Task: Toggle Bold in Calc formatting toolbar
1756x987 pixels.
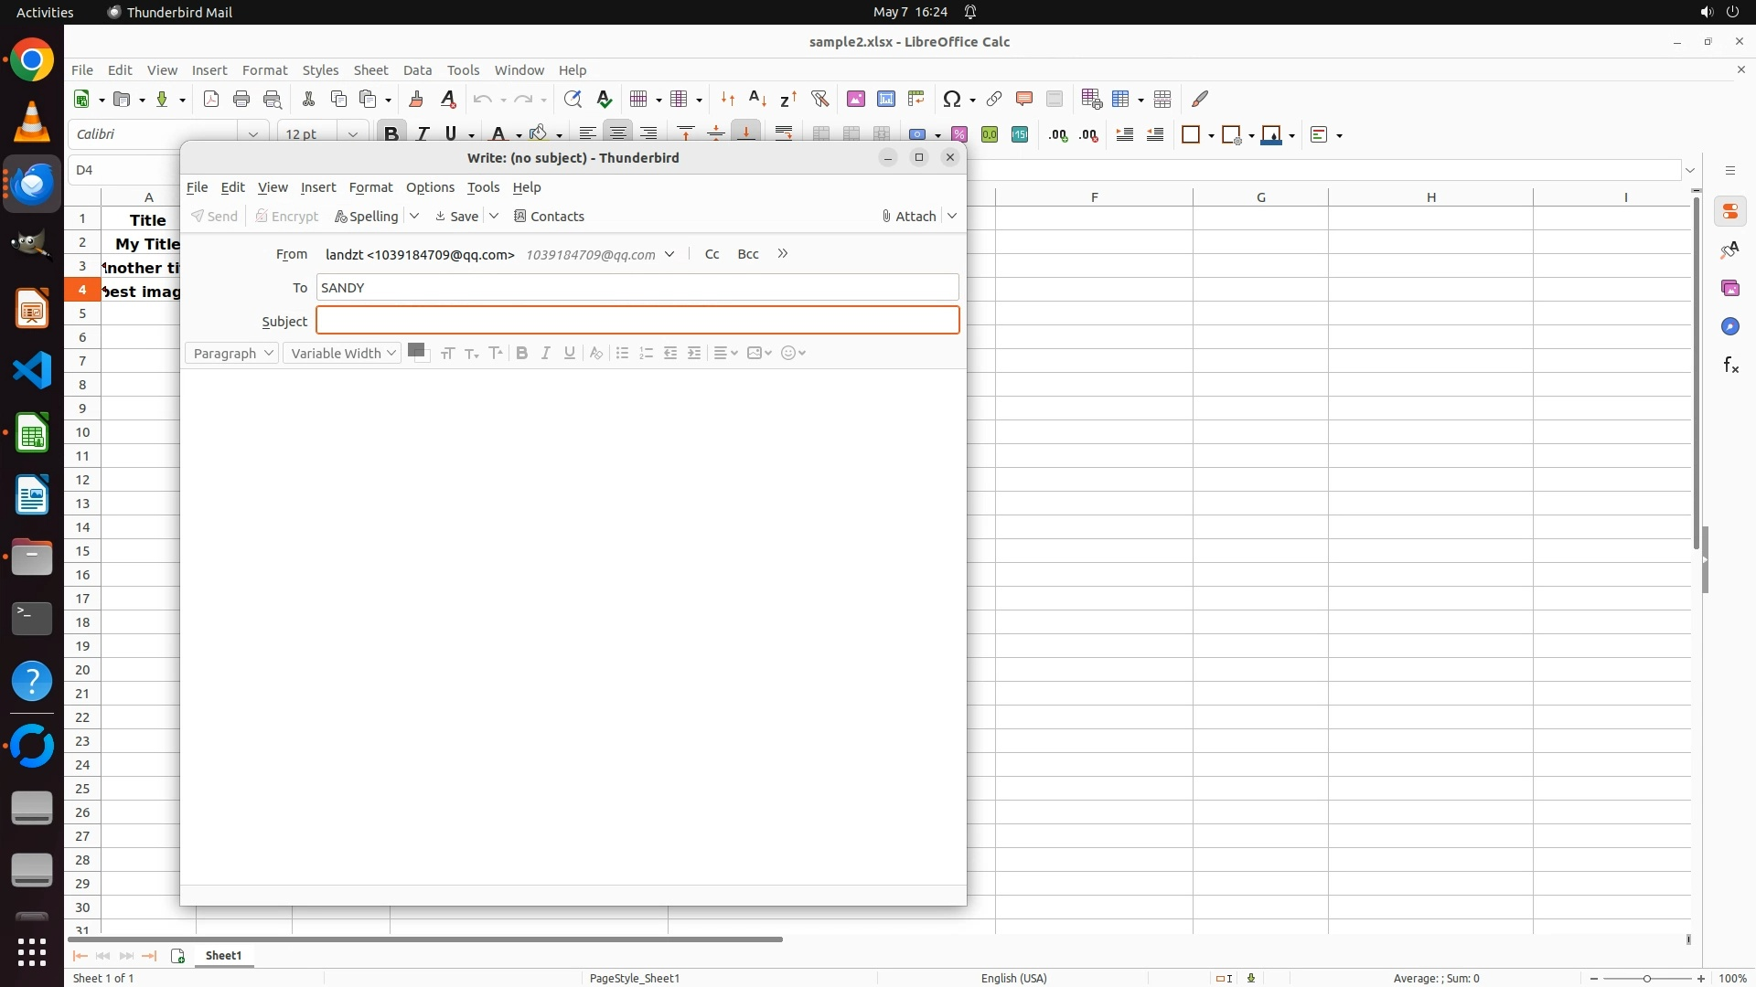Action: click(391, 134)
